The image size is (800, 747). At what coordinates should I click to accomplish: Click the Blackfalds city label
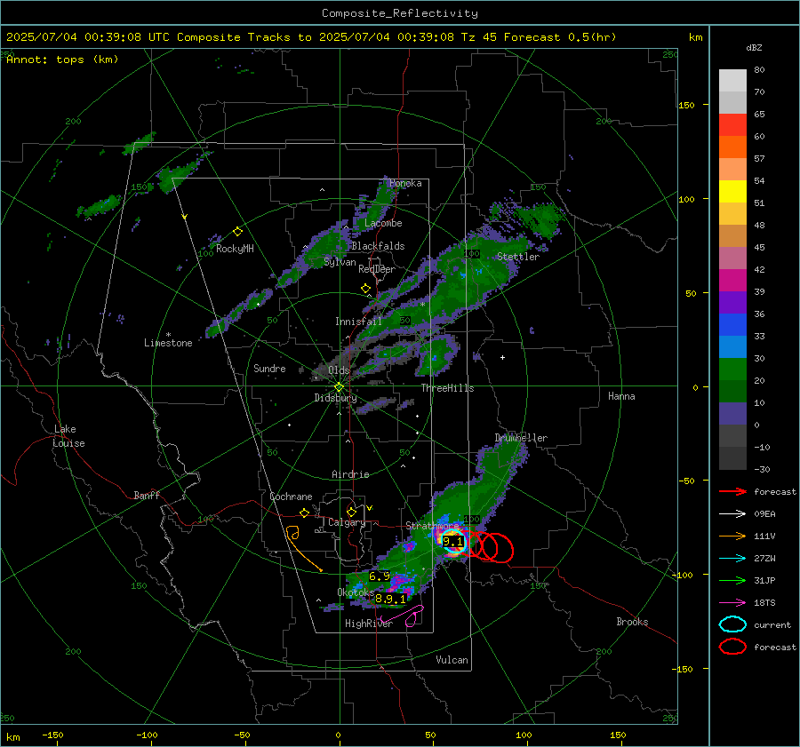[378, 246]
